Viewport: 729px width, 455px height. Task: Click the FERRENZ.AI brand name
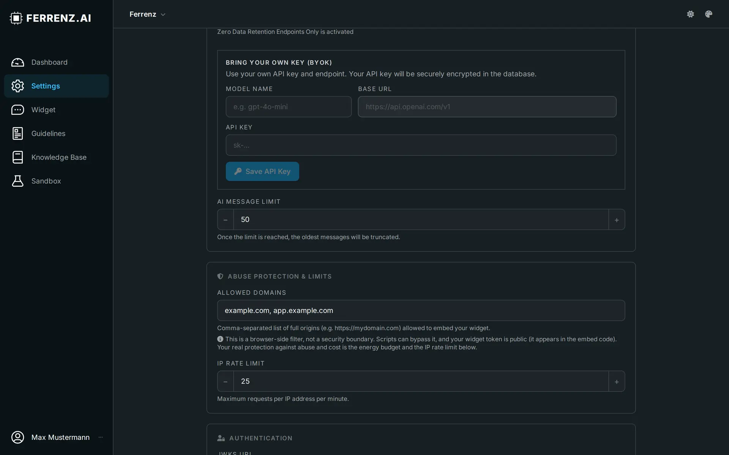tap(58, 18)
